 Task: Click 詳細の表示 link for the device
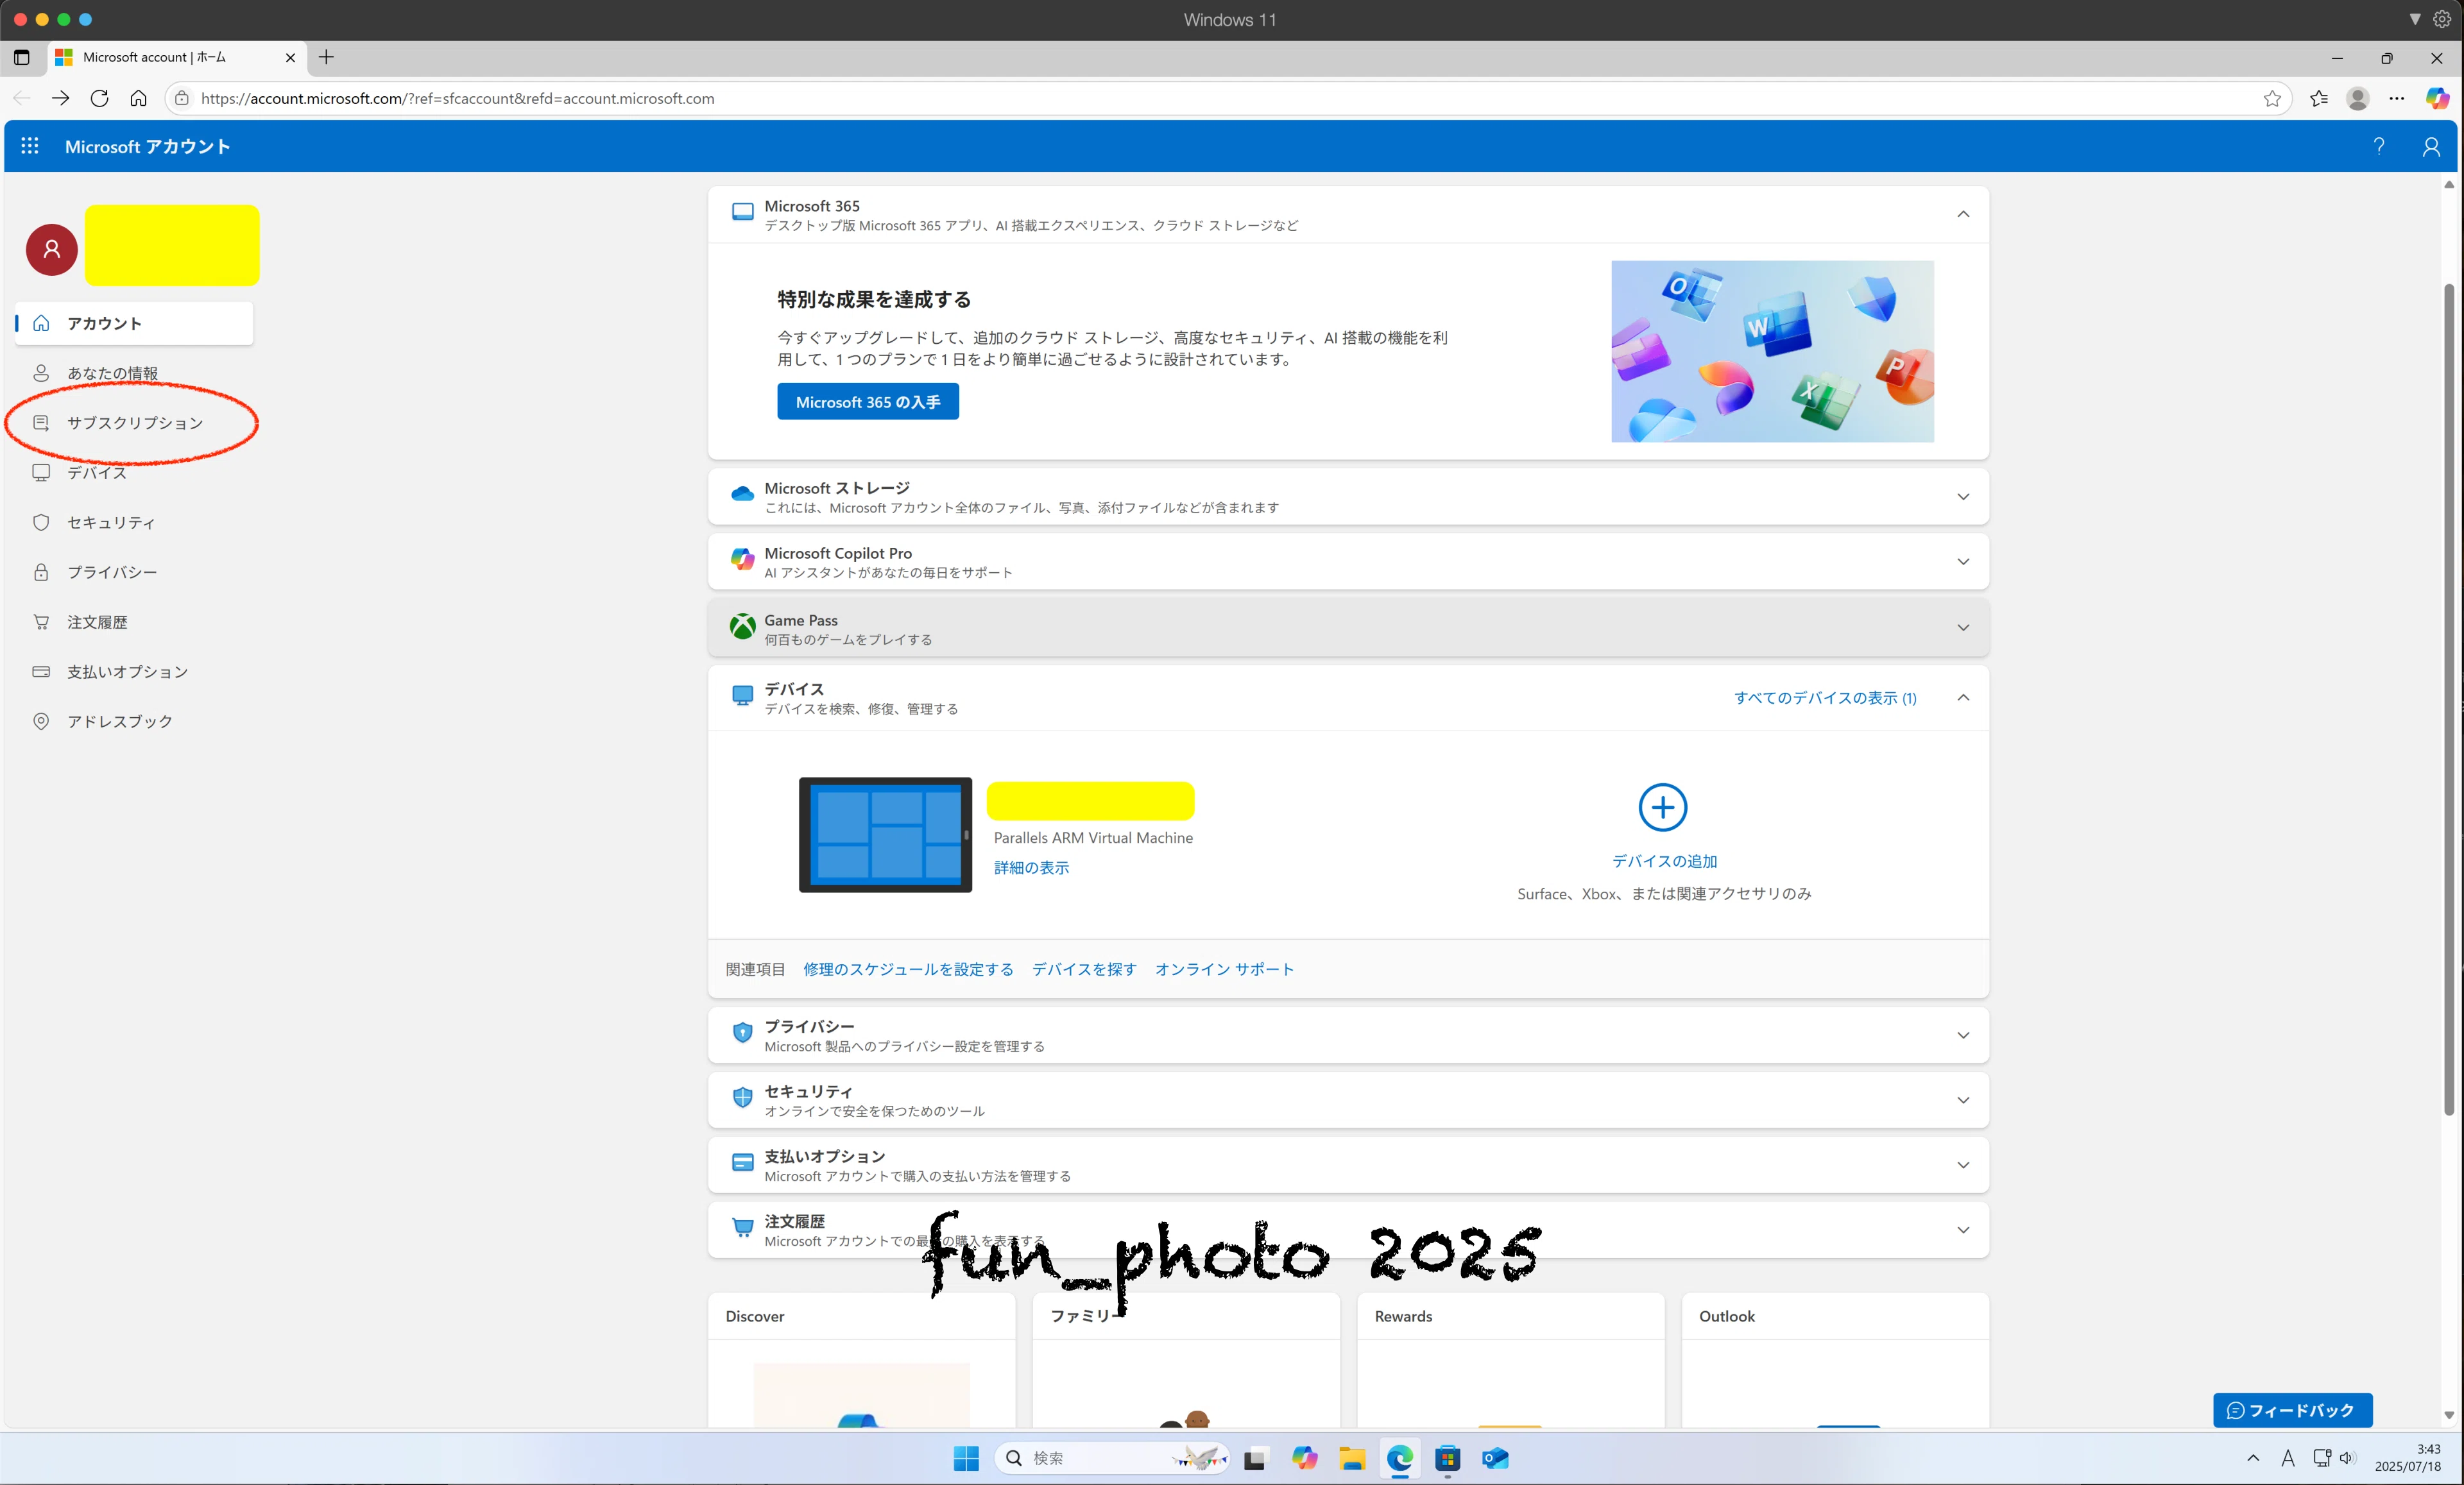1031,868
